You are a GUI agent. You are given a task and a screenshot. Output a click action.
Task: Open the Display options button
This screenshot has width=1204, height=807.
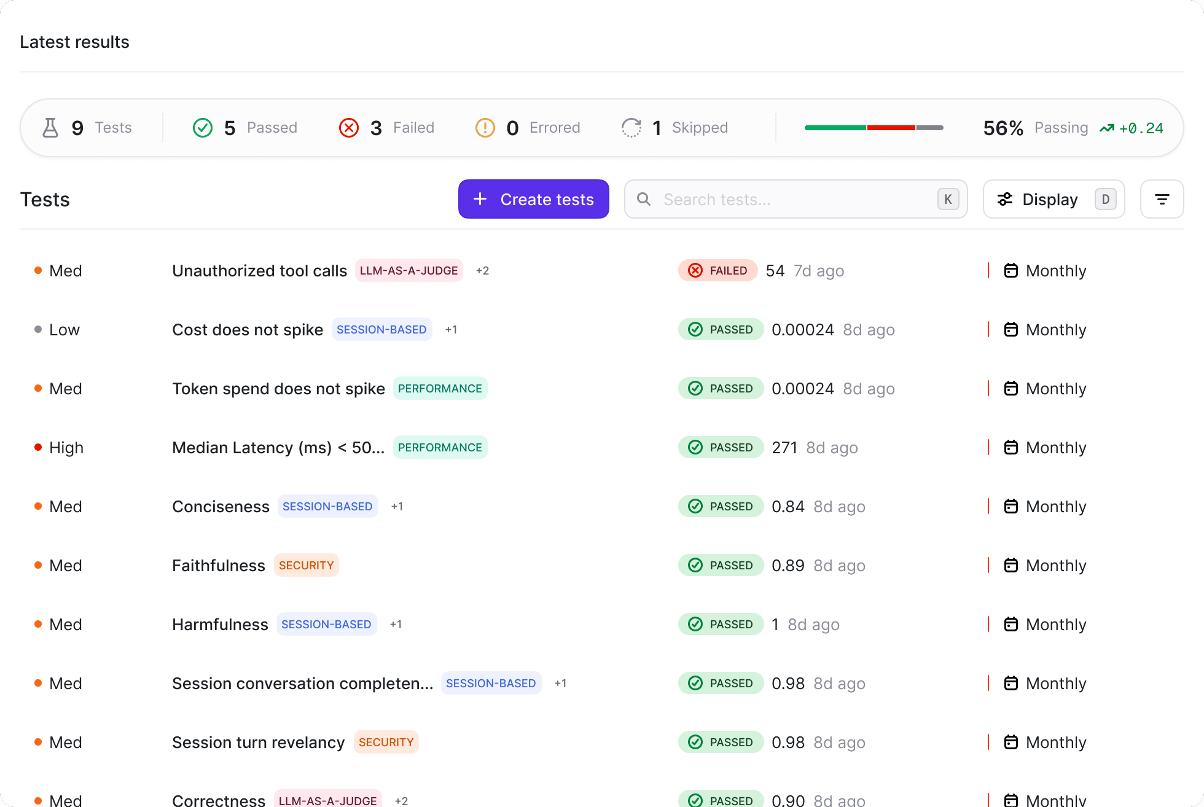[x=1054, y=199]
